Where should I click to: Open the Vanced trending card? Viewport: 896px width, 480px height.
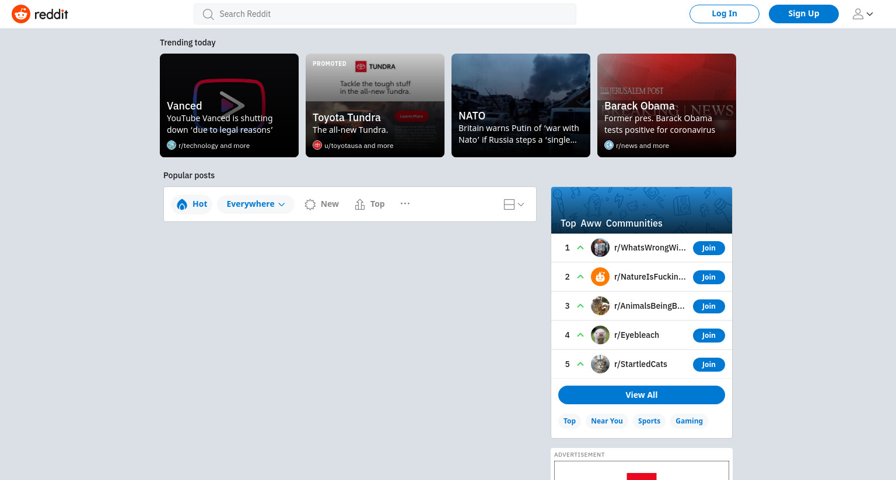(229, 105)
